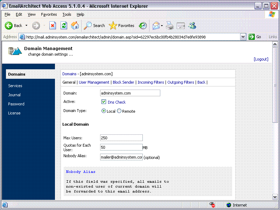Click the Logout link

point(261,59)
